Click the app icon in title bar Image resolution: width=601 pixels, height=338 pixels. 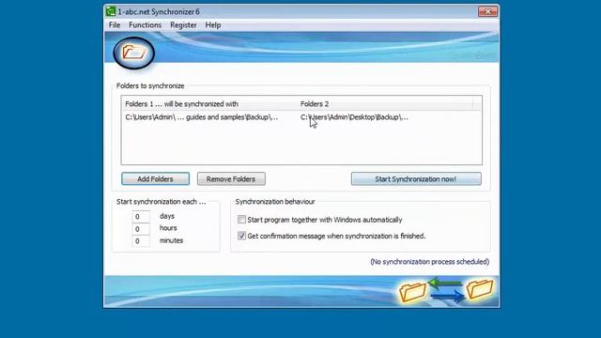click(111, 11)
